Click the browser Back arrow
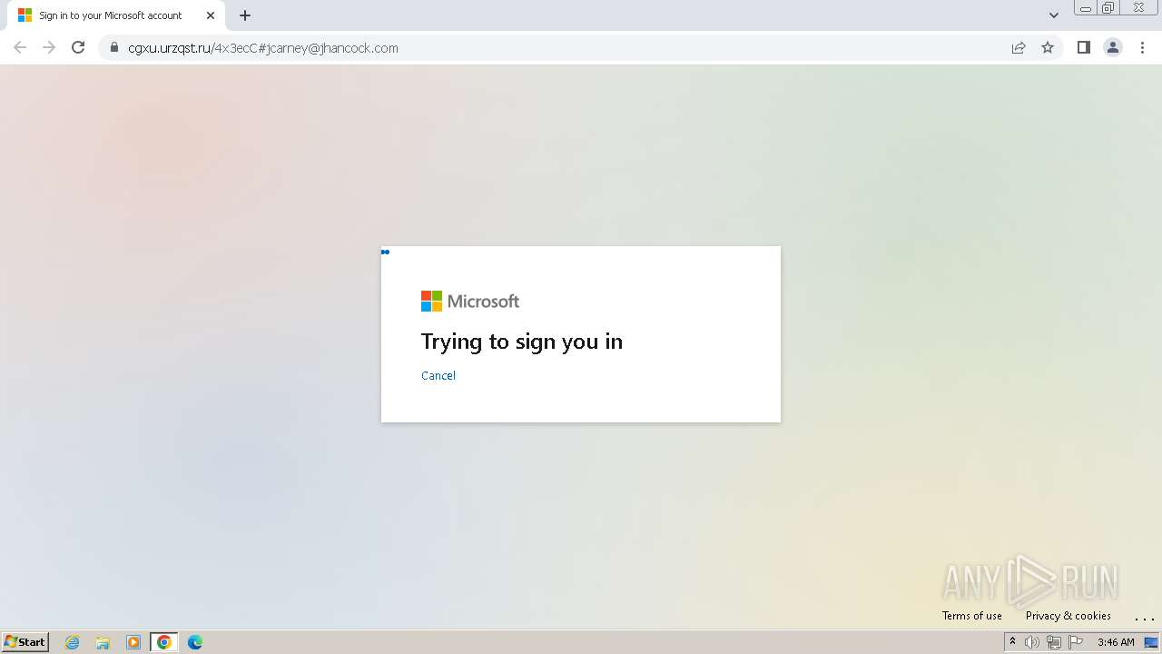 pyautogui.click(x=20, y=47)
